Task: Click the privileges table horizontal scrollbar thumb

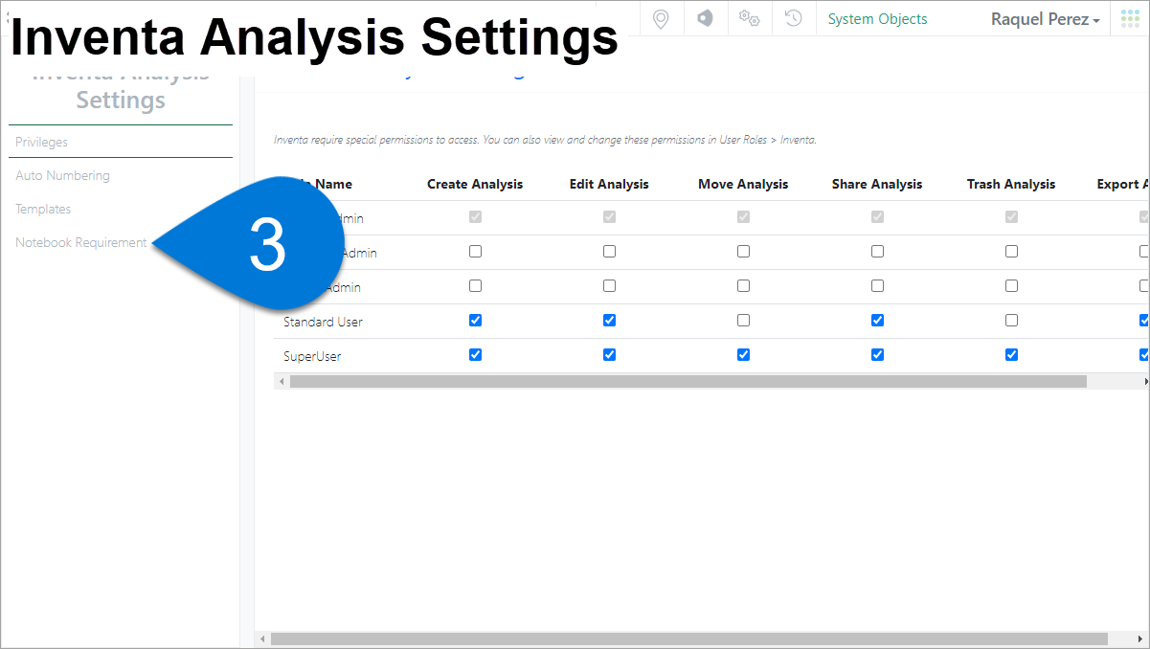Action: [688, 381]
